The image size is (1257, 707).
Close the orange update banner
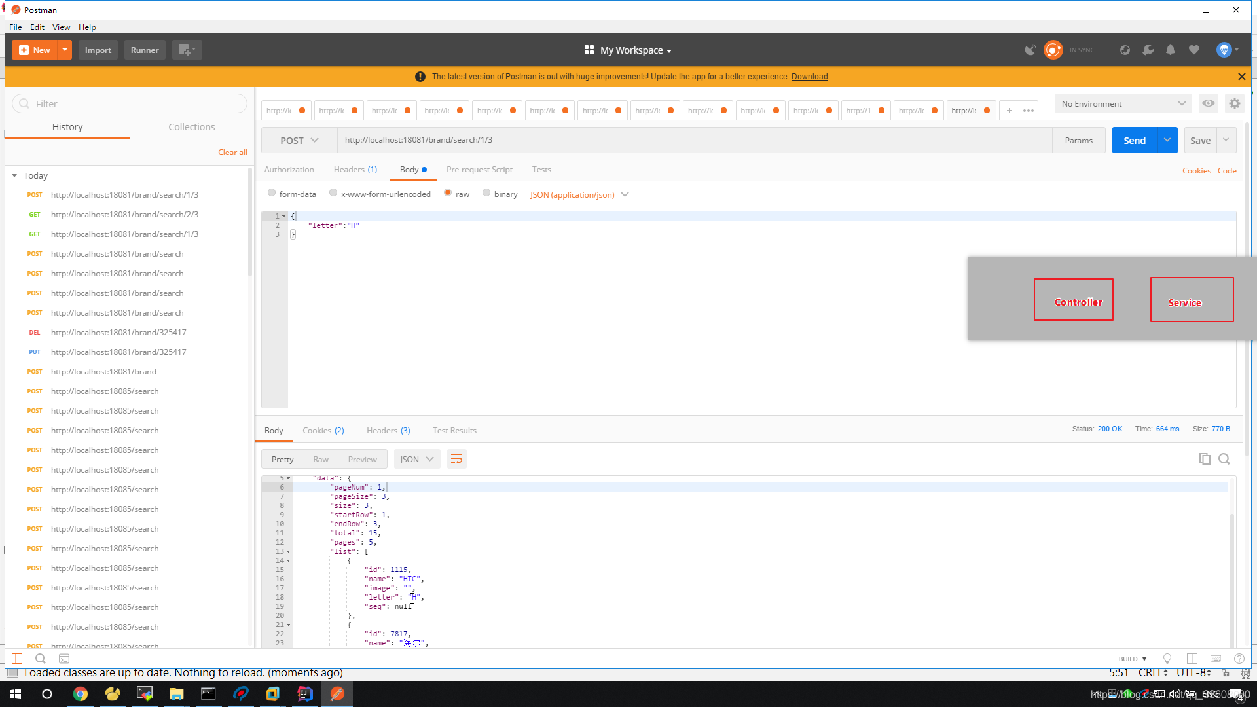(x=1241, y=77)
